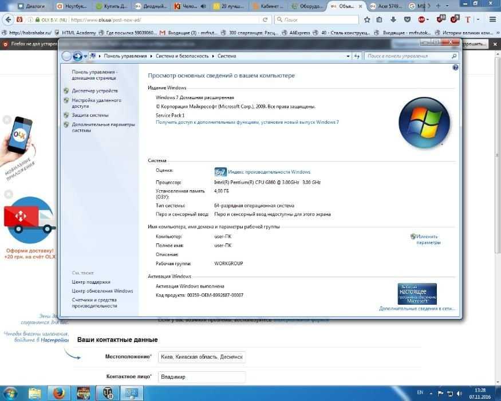This screenshot has width=501, height=401.
Task: Click the Windows Start orb
Action: coord(10,393)
